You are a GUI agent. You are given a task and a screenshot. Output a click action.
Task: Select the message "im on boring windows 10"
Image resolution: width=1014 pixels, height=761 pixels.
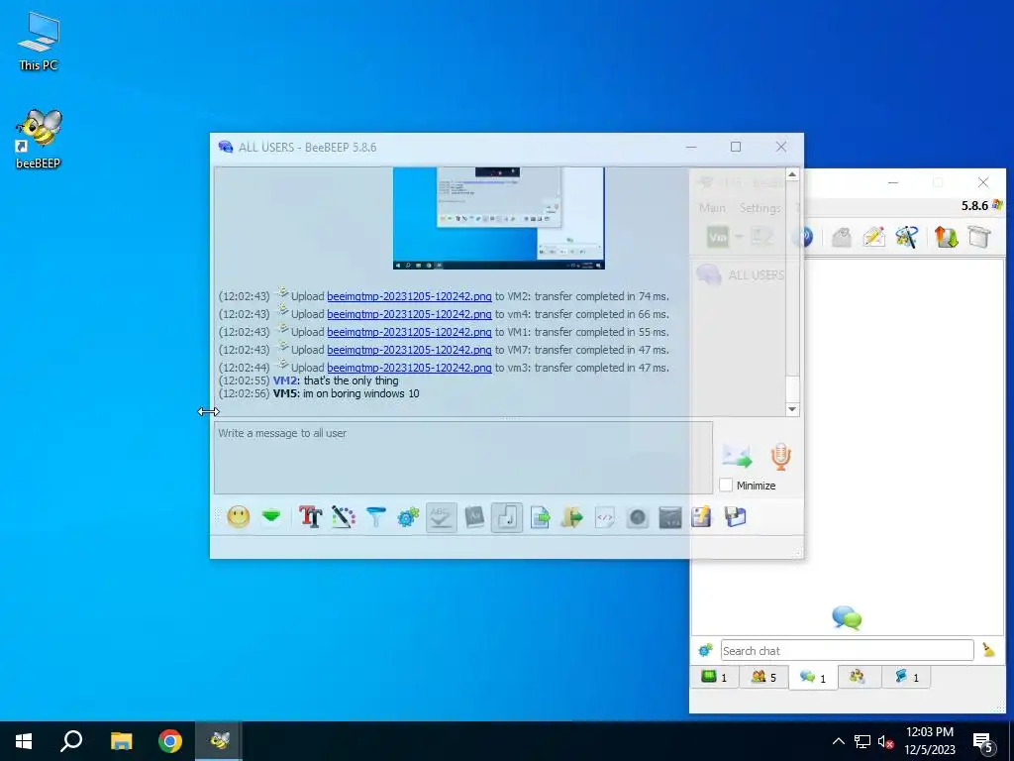click(x=360, y=393)
